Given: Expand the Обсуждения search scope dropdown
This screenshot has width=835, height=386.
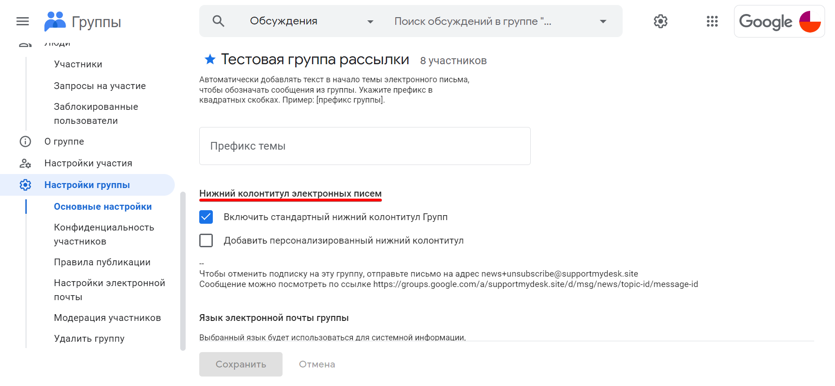Looking at the screenshot, I should point(370,22).
